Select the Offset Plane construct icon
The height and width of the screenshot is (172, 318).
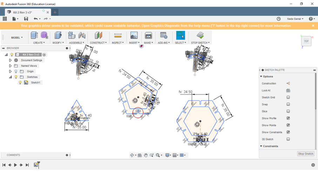99,35
